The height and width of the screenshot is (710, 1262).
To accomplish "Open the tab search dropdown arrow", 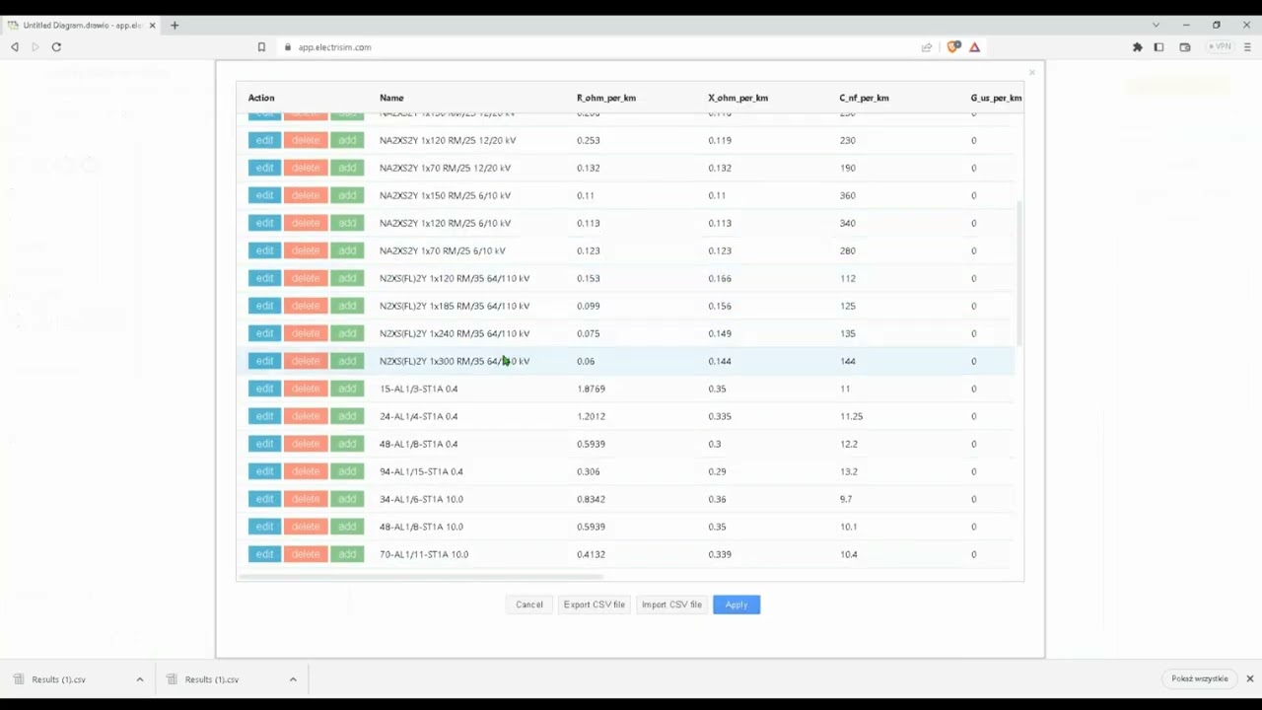I will 1156,25.
